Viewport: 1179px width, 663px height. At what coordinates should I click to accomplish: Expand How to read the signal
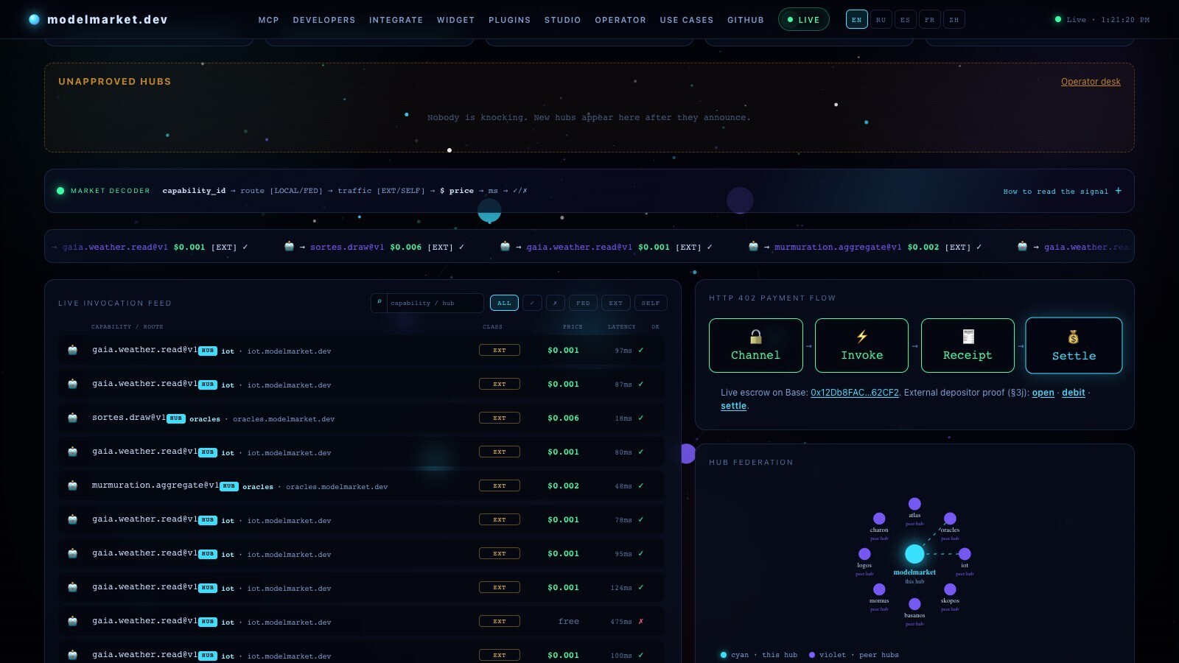tap(1063, 191)
